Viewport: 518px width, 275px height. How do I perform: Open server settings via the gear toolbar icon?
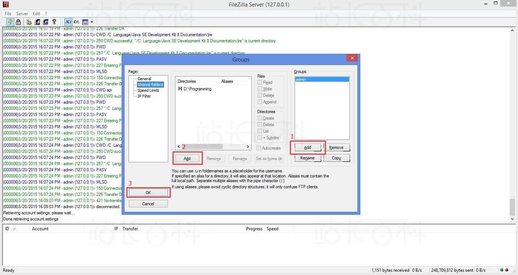pos(29,22)
